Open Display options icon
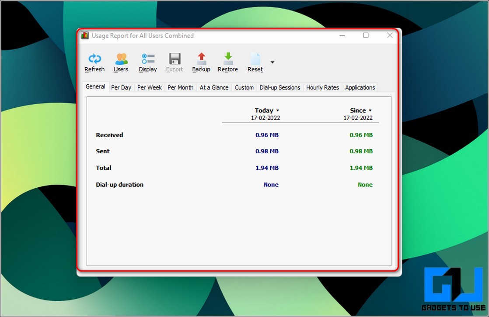 click(x=148, y=59)
